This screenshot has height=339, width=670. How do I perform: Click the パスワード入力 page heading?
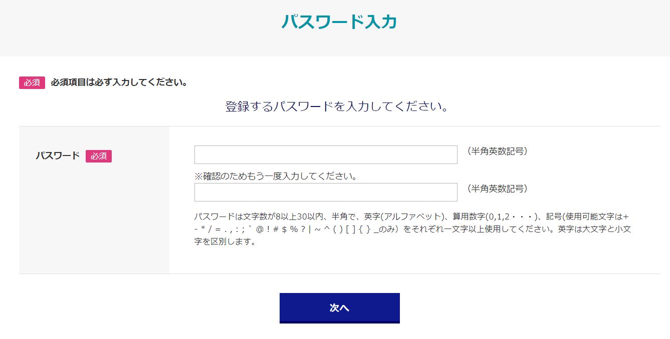point(339,22)
